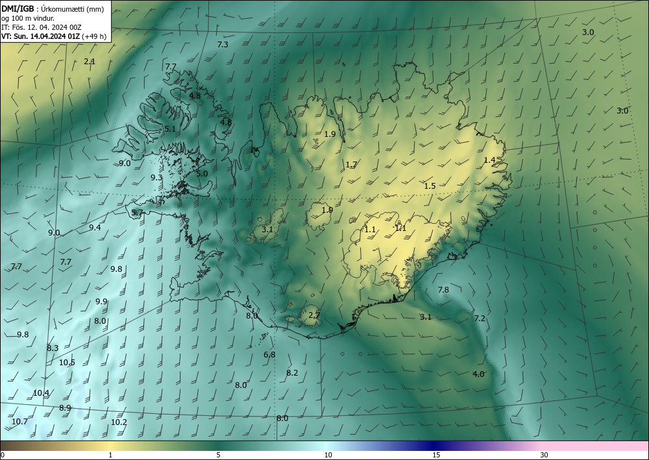Click the 8.3 value on the map

53,348
